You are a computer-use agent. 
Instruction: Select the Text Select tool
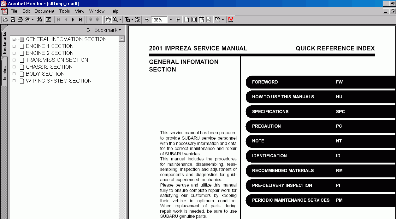[x=127, y=20]
